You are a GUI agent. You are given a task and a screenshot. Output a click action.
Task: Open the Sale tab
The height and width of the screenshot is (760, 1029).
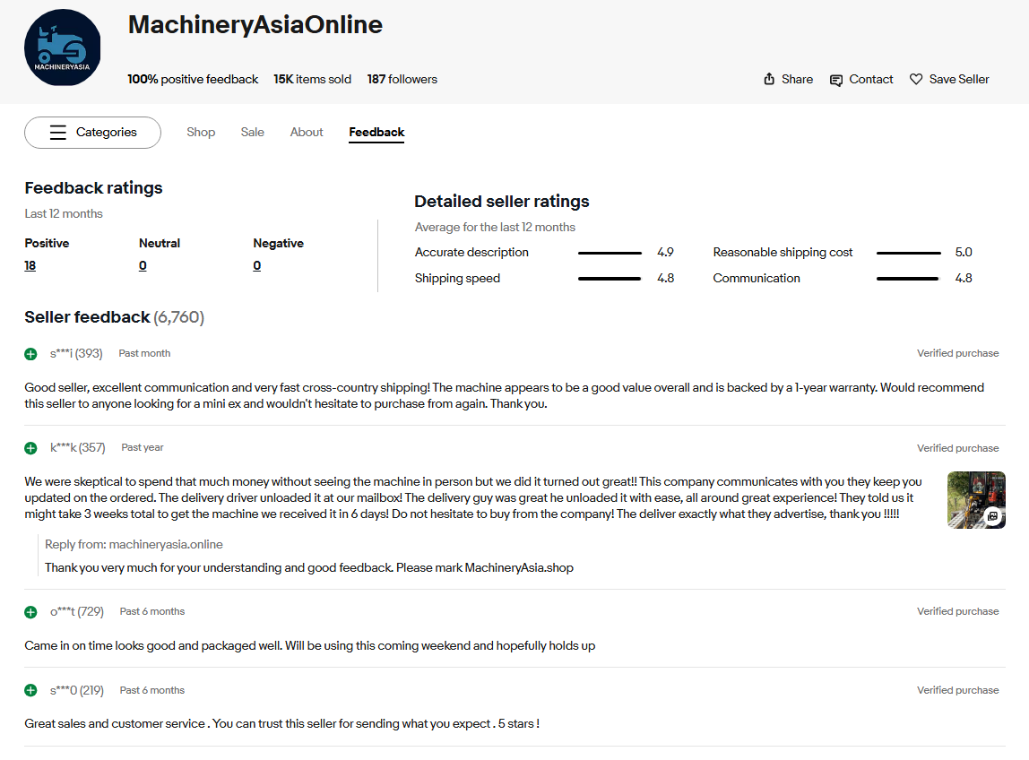coord(253,132)
